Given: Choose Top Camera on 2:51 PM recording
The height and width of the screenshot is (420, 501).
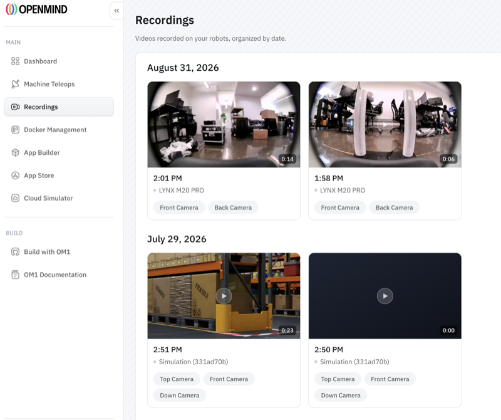Looking at the screenshot, I should coord(177,379).
